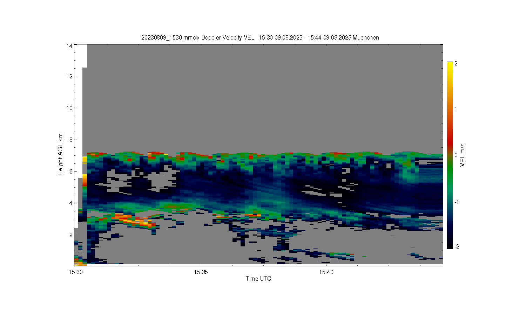Screen dimensions: 526x315
Task: Click the 'VEL m/s' colorbar label
Action: 463,155
